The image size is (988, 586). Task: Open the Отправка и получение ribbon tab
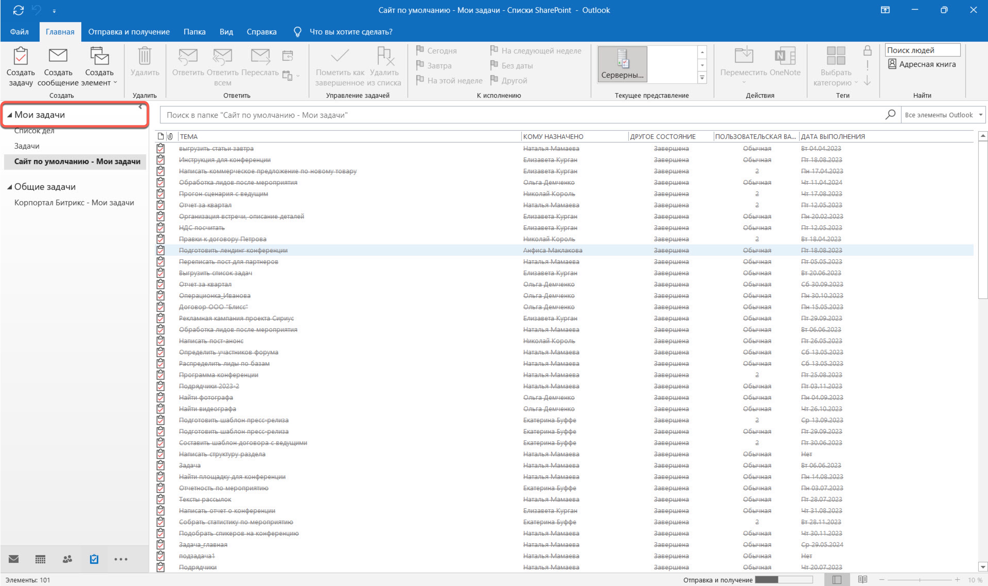coord(129,32)
